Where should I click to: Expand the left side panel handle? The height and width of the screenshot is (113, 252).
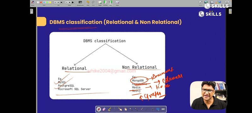pyautogui.click(x=32, y=11)
